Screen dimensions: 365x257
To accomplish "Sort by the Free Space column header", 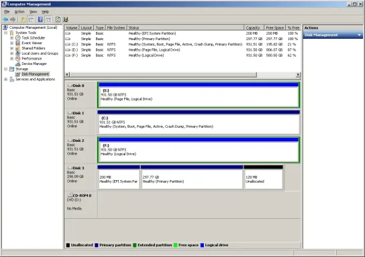I will tap(274, 27).
